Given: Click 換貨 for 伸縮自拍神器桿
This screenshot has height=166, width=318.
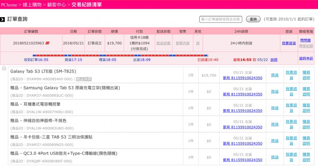Looking at the screenshot, I should 275,124.
